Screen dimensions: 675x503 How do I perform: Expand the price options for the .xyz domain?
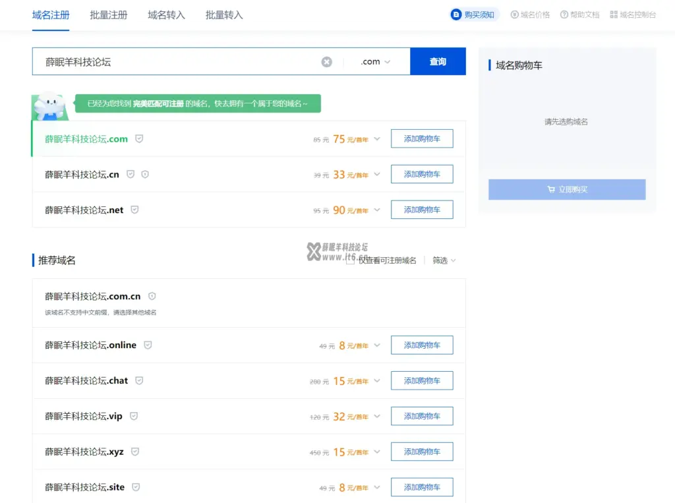pyautogui.click(x=377, y=452)
